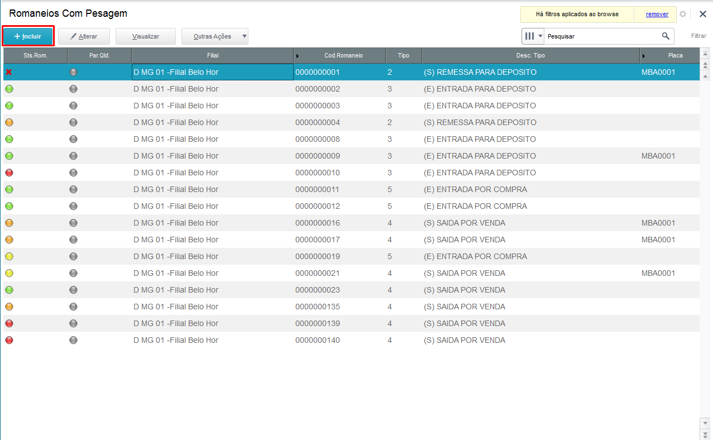Image resolution: width=713 pixels, height=440 pixels.
Task: Click red status icon of romaneio 0000000140
Action: tap(9, 340)
